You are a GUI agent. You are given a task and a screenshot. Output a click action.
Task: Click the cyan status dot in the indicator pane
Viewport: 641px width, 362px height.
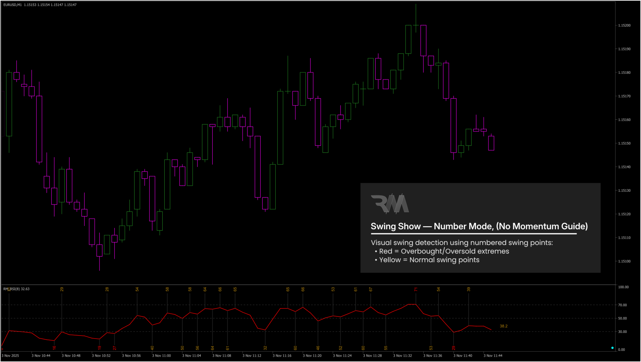click(x=612, y=348)
